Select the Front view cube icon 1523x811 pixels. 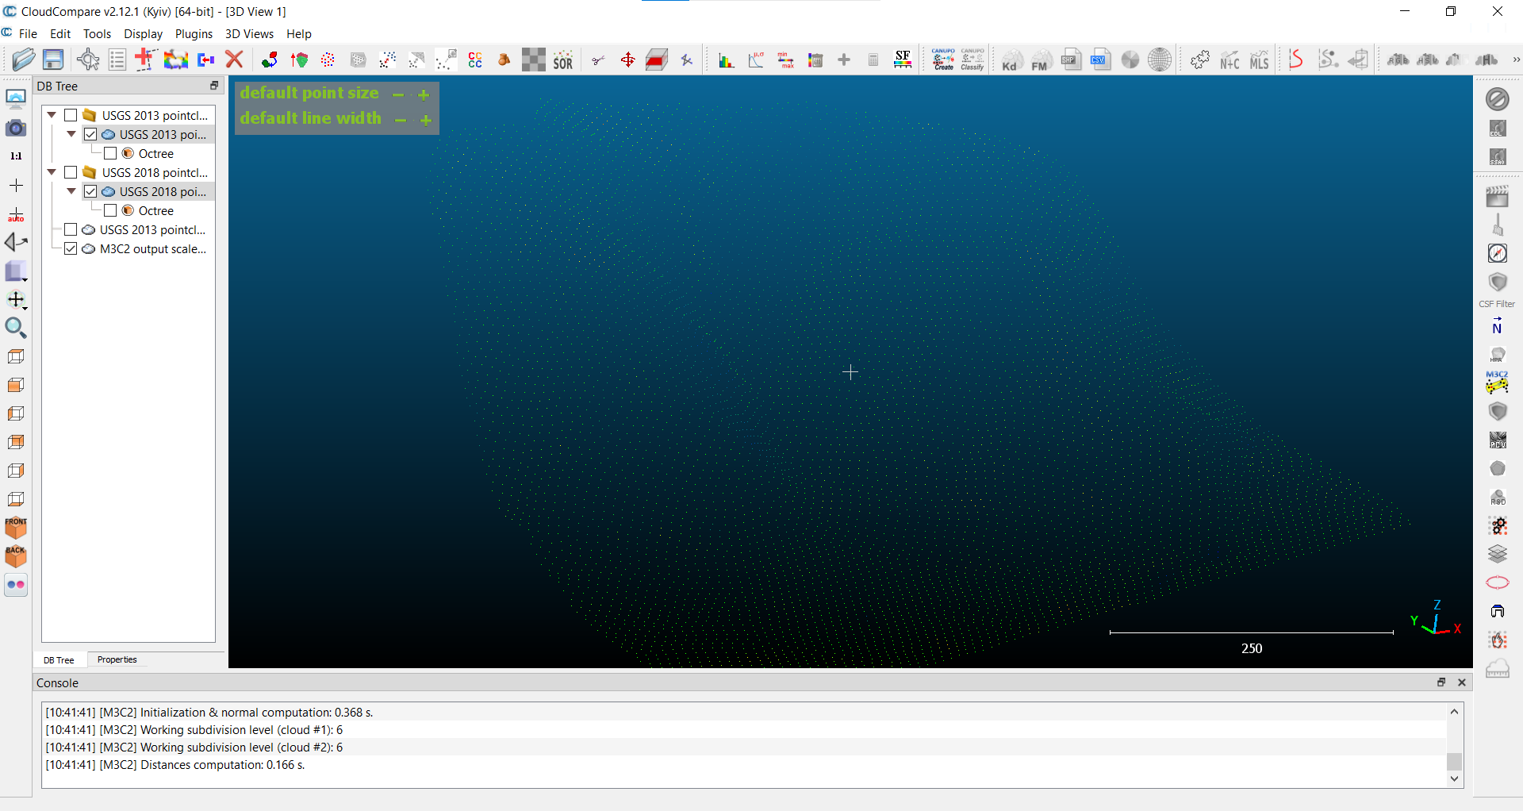pos(16,527)
